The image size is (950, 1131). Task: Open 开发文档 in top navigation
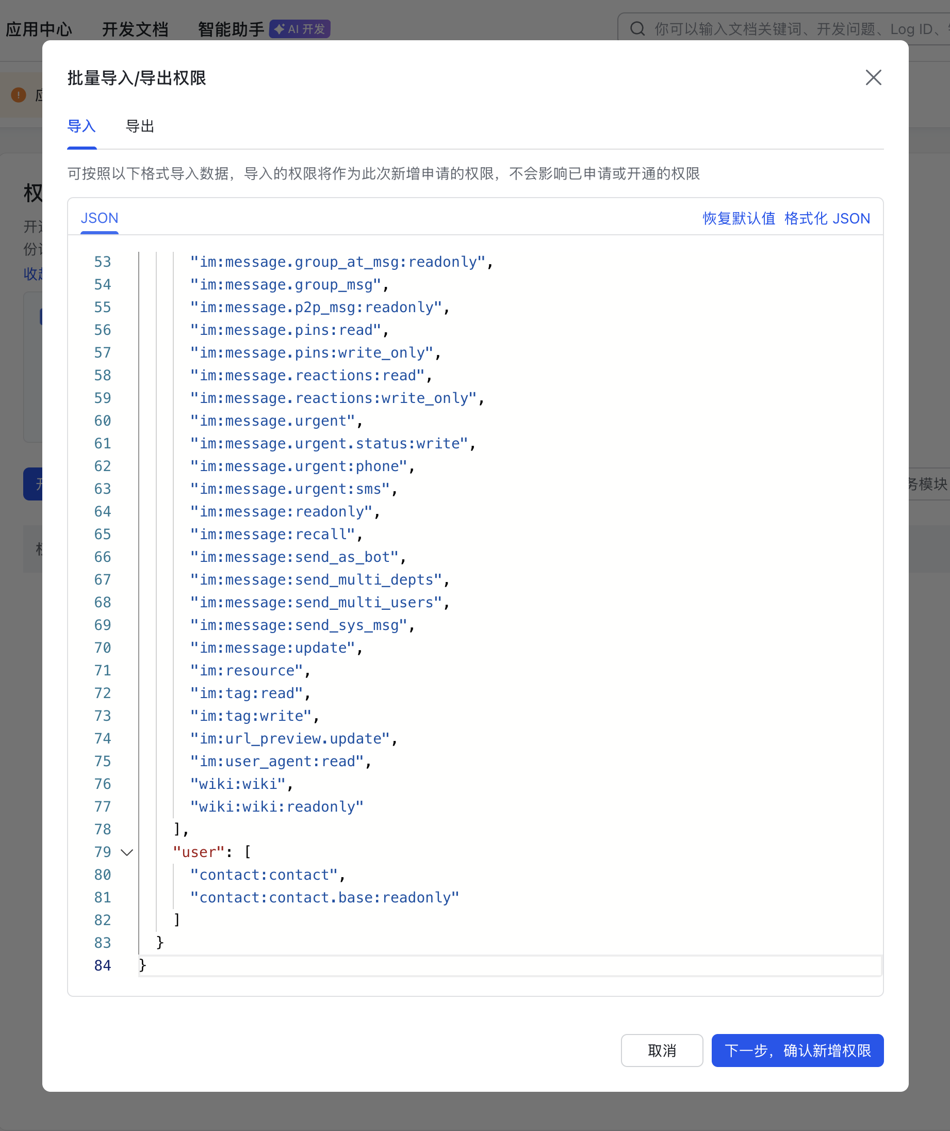135,29
